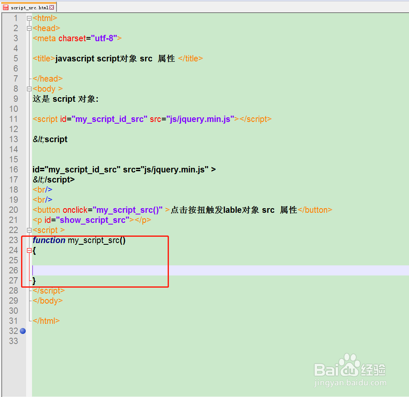Collapse the head tag fold on line 2

click(x=29, y=29)
